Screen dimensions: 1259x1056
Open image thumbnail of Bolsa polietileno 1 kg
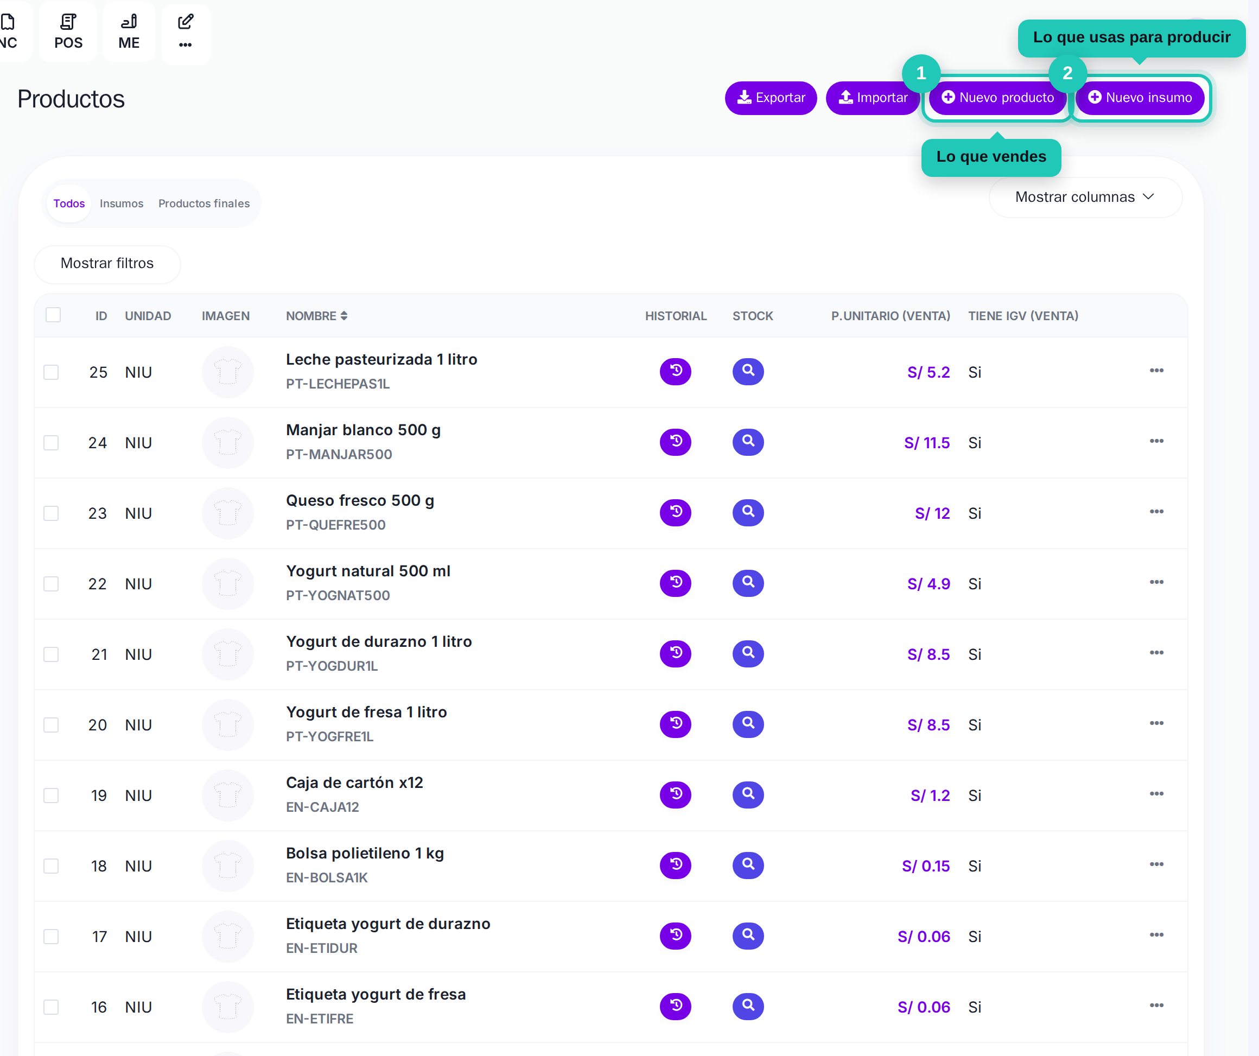coord(228,866)
